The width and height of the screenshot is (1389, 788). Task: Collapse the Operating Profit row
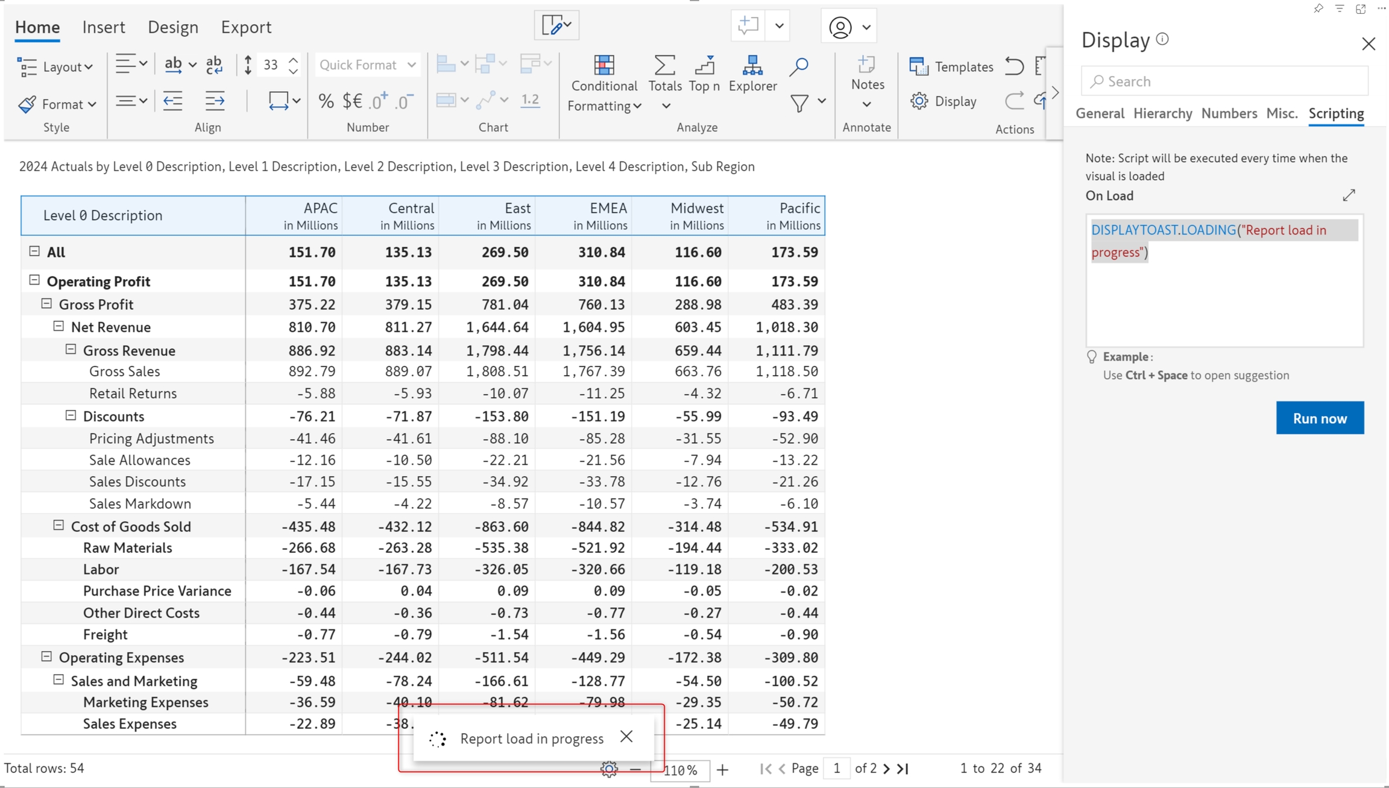pyautogui.click(x=34, y=280)
